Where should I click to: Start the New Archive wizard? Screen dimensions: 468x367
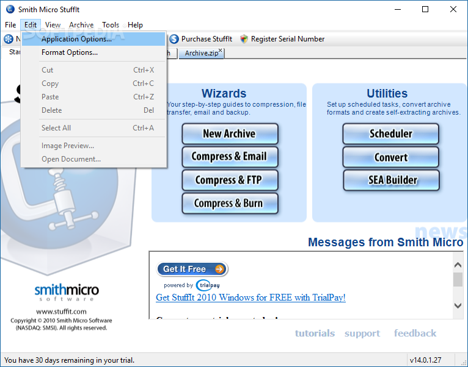[230, 134]
